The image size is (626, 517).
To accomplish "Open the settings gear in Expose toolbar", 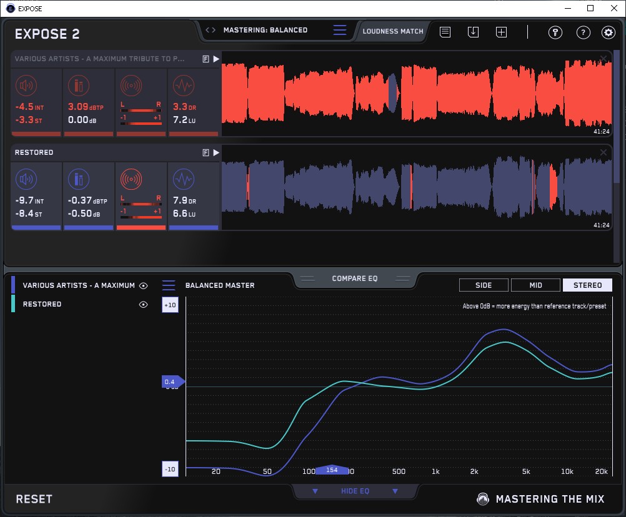I will click(x=608, y=32).
